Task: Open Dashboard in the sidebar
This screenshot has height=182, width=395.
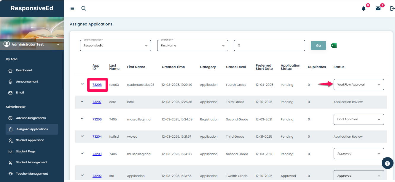Action: [x=24, y=70]
